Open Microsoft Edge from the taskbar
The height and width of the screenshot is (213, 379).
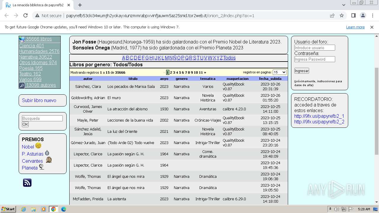coord(64,209)
